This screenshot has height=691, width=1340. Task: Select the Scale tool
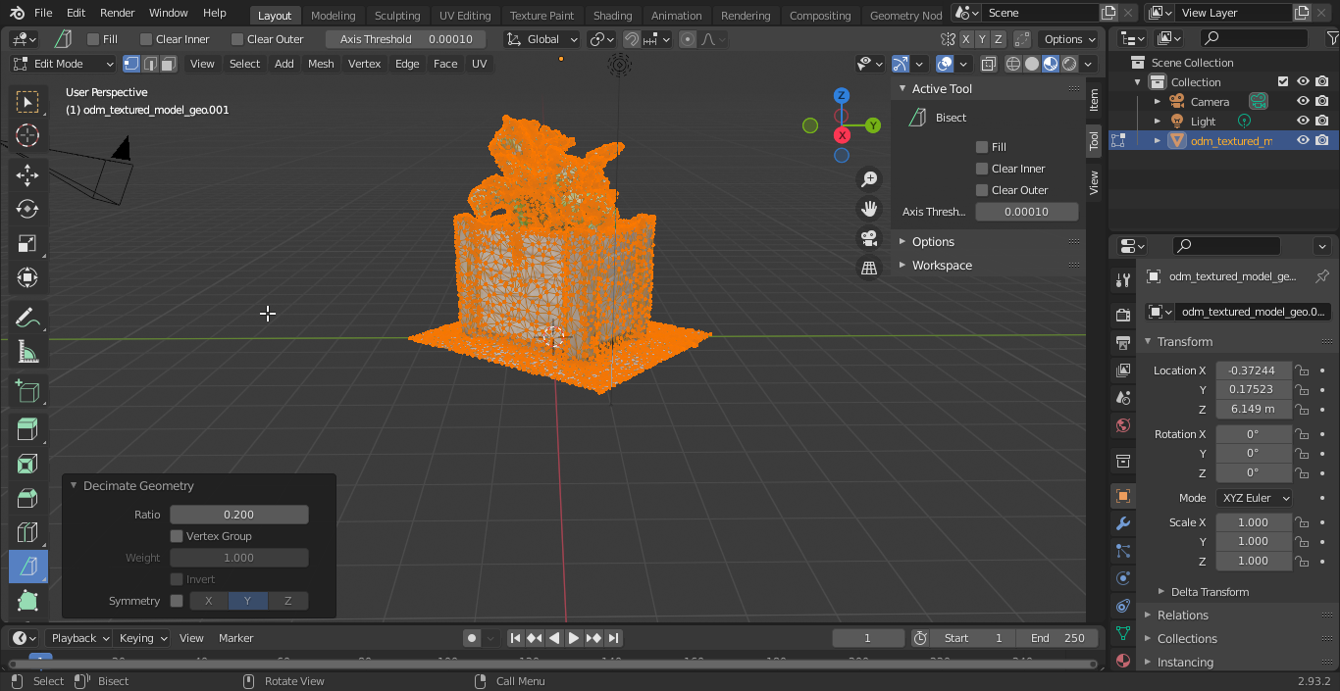(27, 243)
